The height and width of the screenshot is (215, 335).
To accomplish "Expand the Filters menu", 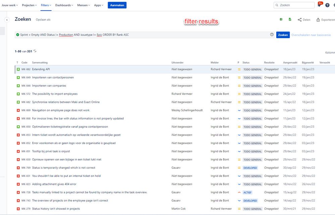I will coord(46,5).
